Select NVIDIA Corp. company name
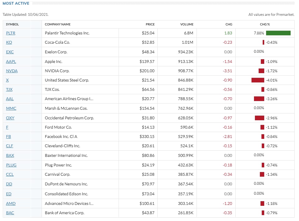 [x=57, y=71]
